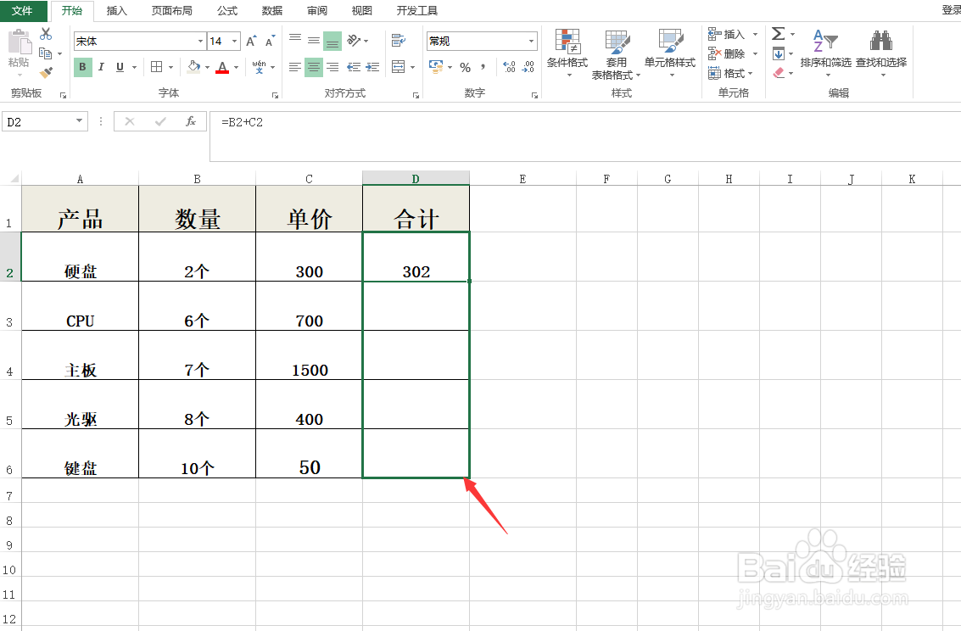Open the font size dropdown showing 14
Viewport: 961px width, 631px height.
point(235,41)
